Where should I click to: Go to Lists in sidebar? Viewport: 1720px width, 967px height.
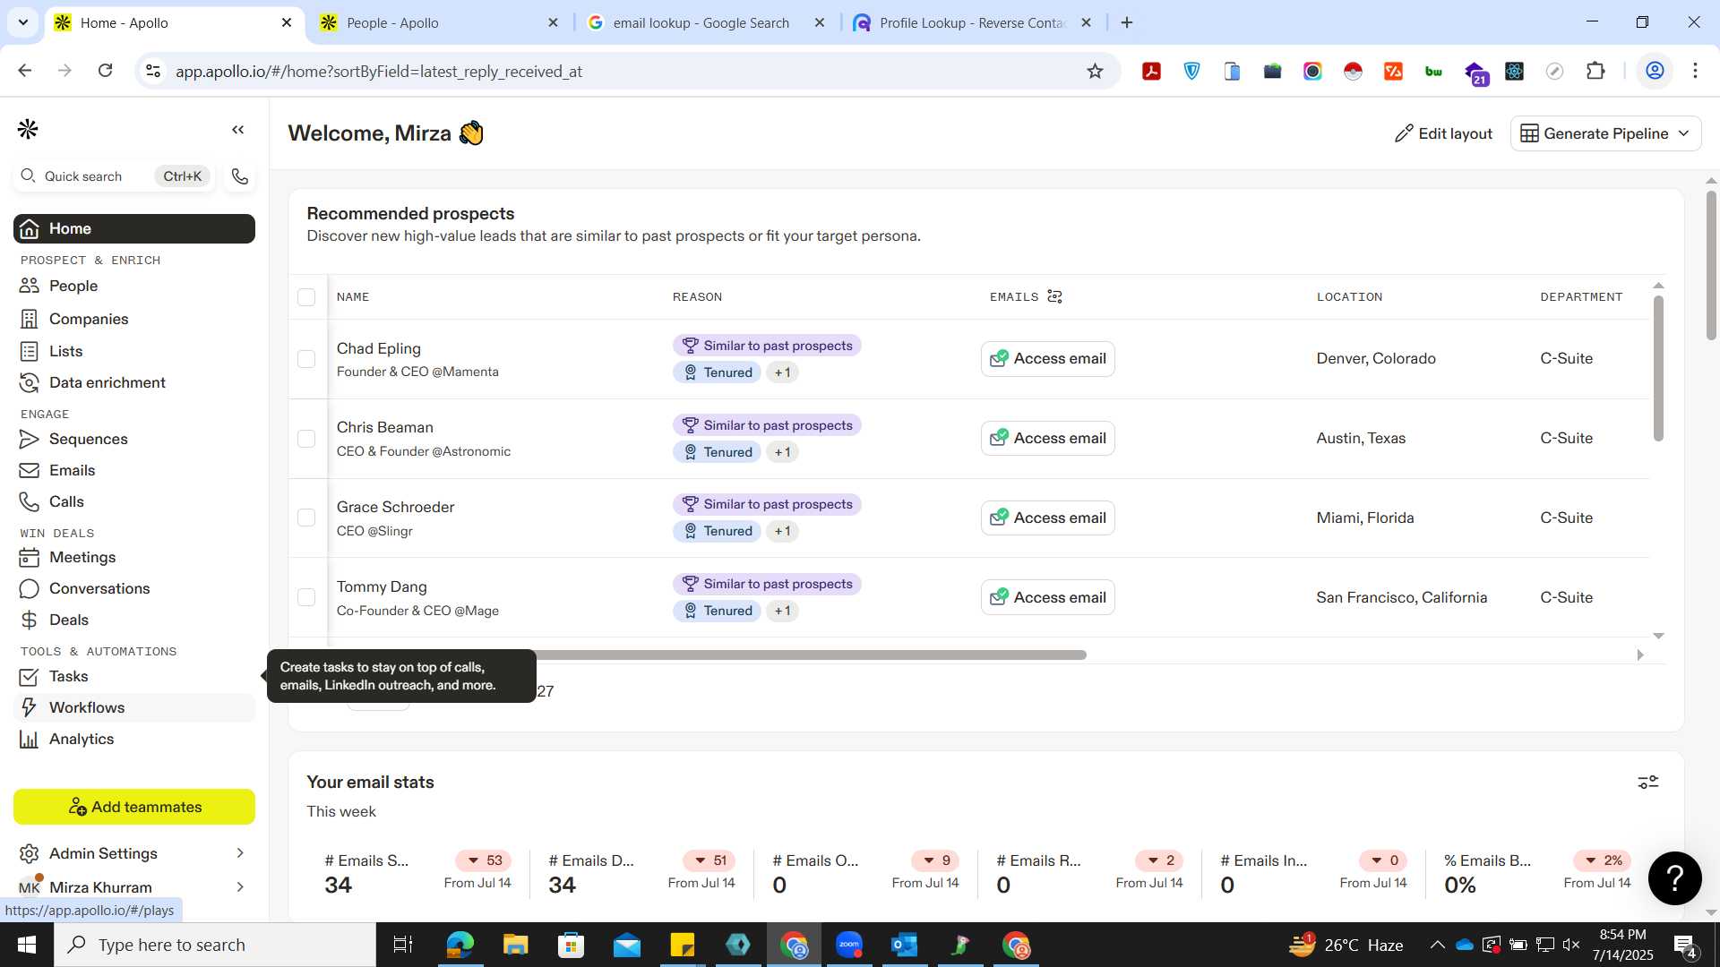[x=134, y=351]
